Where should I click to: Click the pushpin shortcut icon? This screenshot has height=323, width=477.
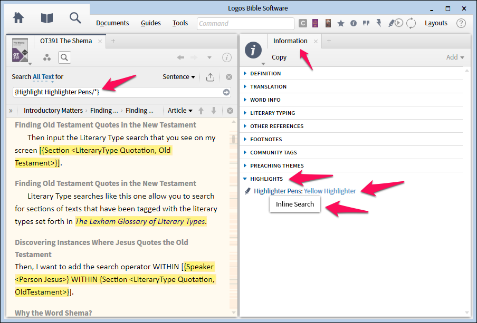coord(379,23)
